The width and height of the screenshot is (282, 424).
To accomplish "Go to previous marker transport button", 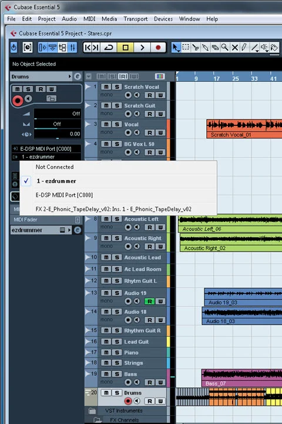I will [x=88, y=48].
